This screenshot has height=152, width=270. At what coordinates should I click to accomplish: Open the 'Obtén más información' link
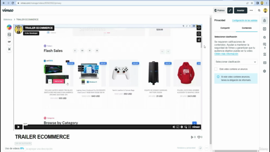(226, 54)
